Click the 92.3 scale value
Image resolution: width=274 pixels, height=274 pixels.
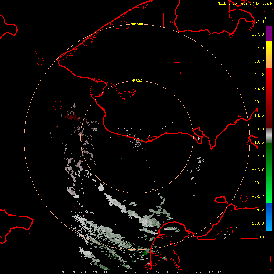tap(259, 48)
